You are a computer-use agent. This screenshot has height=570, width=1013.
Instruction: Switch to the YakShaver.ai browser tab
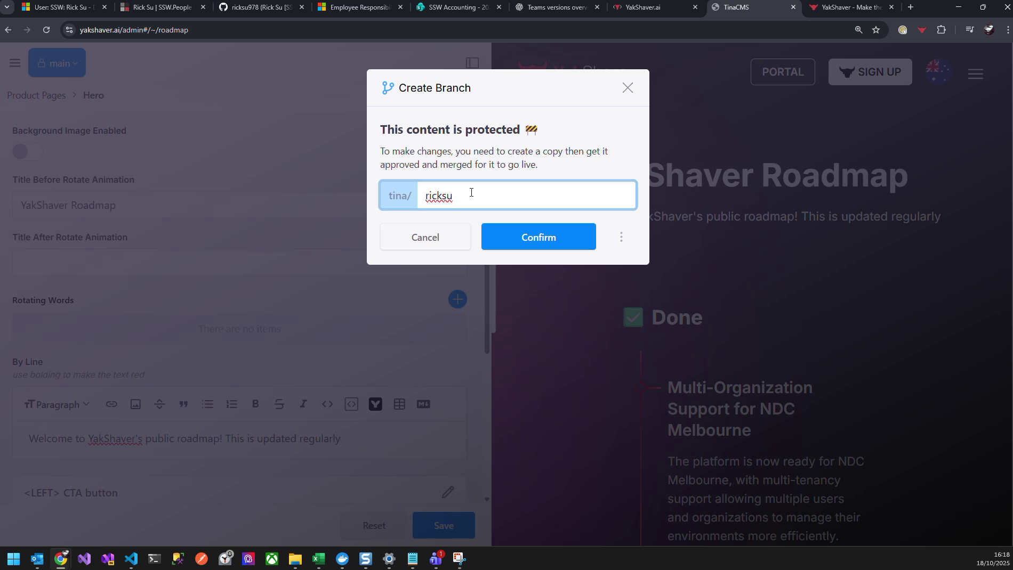click(x=655, y=7)
